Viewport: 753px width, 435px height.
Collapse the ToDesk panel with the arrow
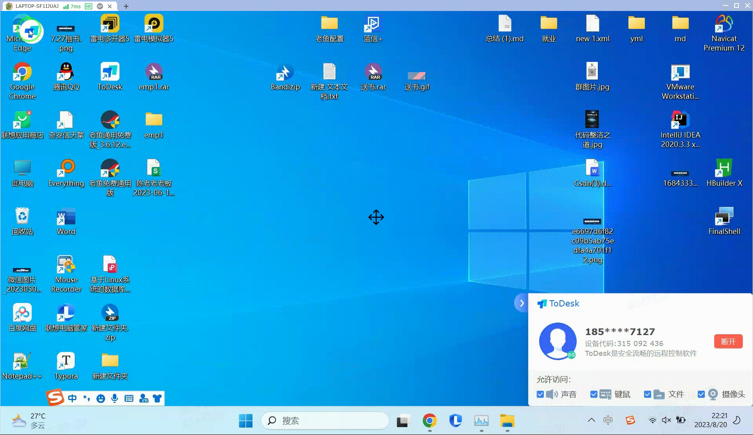(521, 303)
